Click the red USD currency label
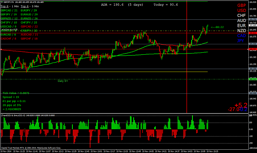The height and width of the screenshot is (153, 257). click(242, 11)
